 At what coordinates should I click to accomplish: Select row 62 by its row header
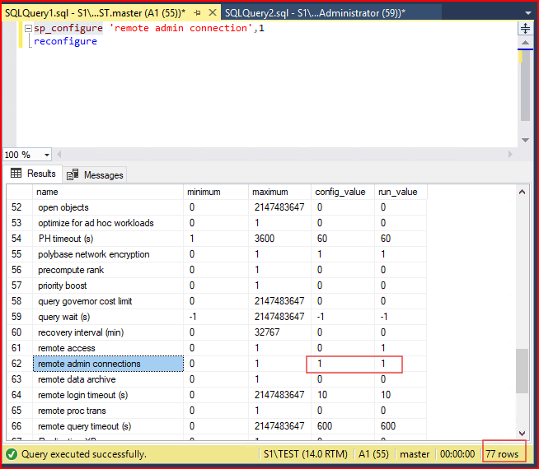tap(18, 364)
